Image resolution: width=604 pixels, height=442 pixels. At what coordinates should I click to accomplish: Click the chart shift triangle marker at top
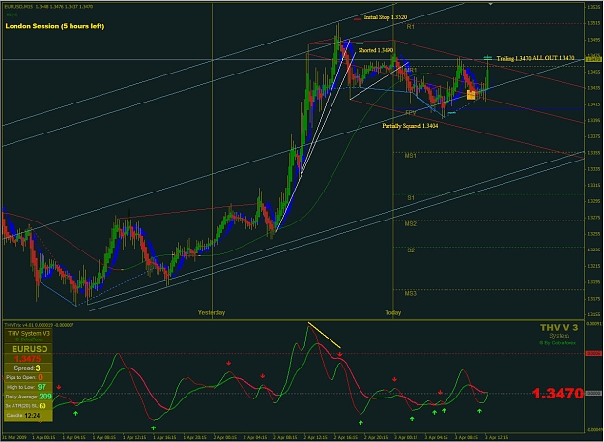pyautogui.click(x=490, y=4)
